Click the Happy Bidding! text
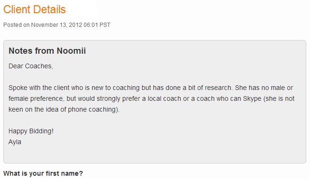 31,131
